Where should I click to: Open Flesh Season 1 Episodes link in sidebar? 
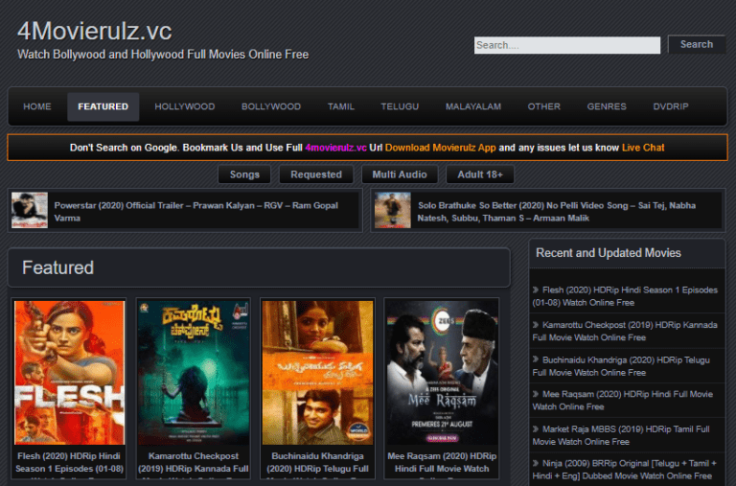[625, 296]
